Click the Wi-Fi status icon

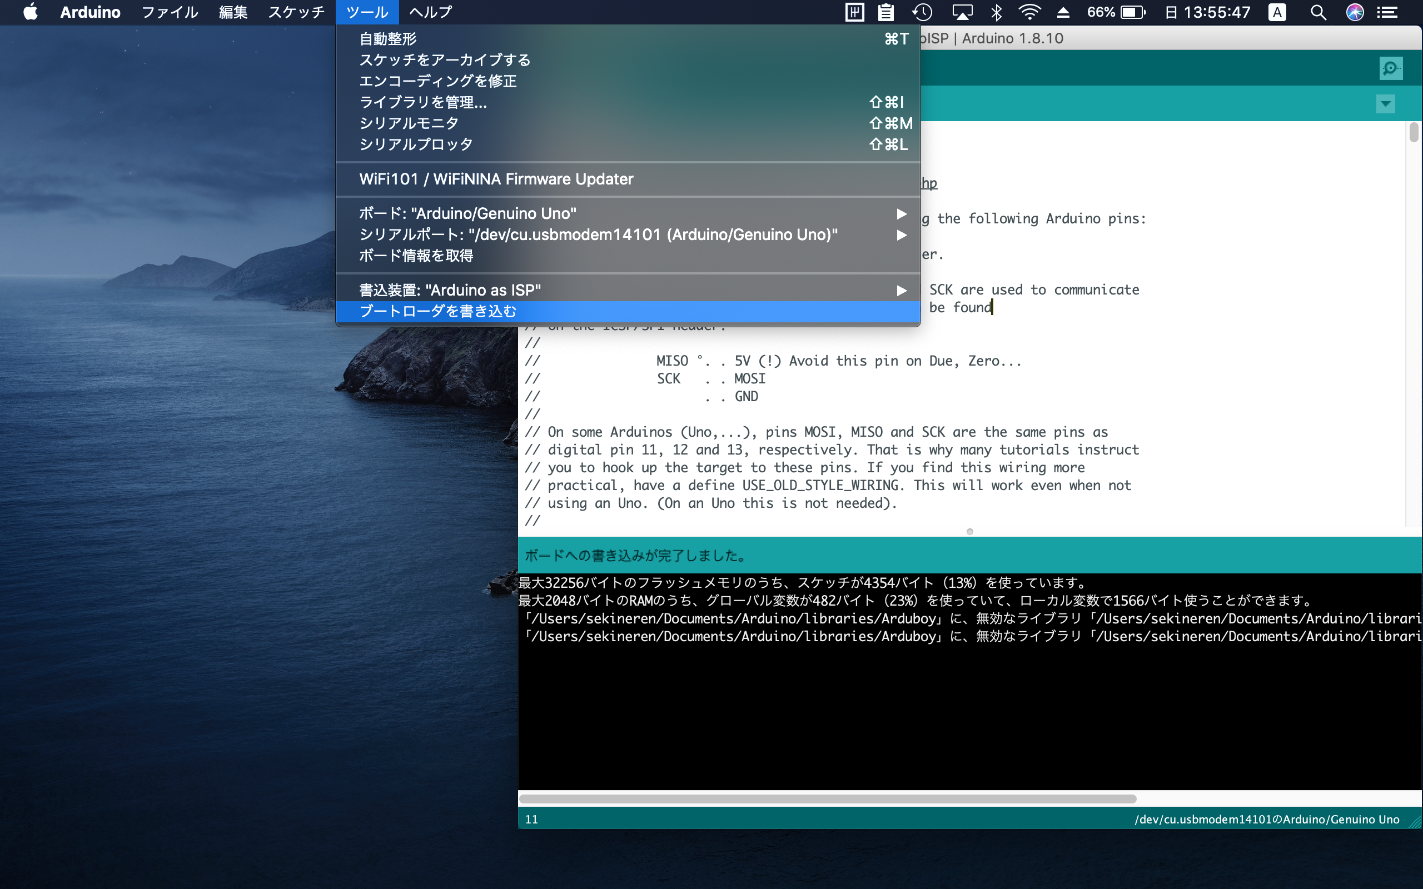tap(1029, 12)
